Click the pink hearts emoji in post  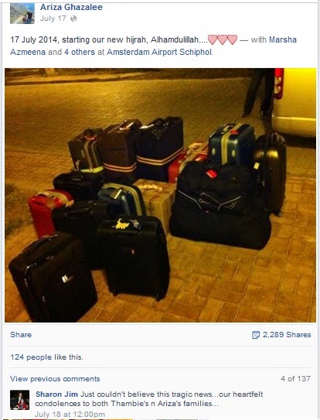click(223, 40)
